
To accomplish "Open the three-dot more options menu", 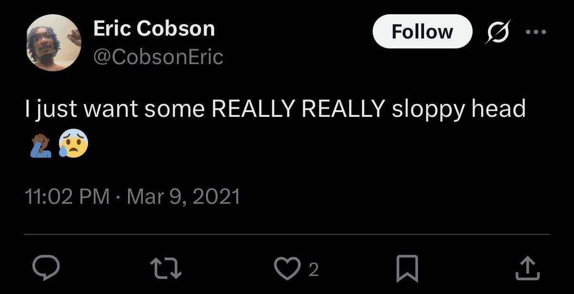I will click(x=536, y=32).
